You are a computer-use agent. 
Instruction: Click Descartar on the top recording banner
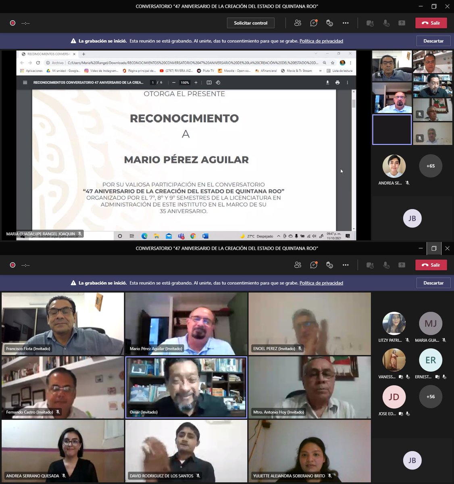(x=433, y=41)
